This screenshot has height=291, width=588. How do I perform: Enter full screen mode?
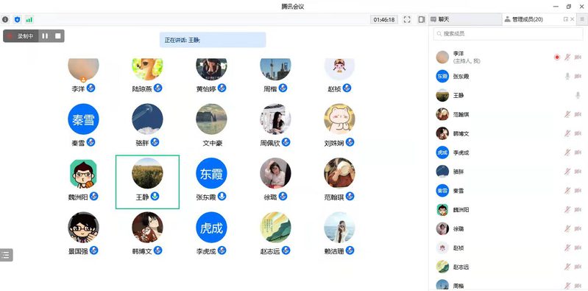407,20
